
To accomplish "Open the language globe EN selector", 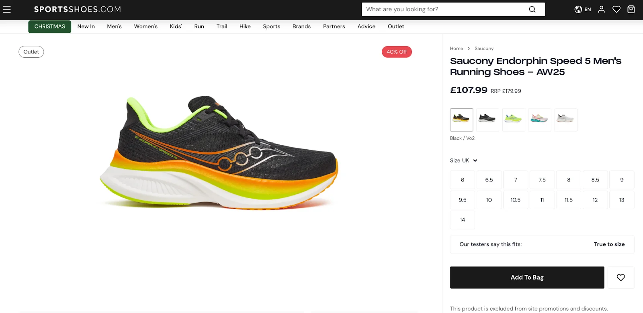I will 583,9.
